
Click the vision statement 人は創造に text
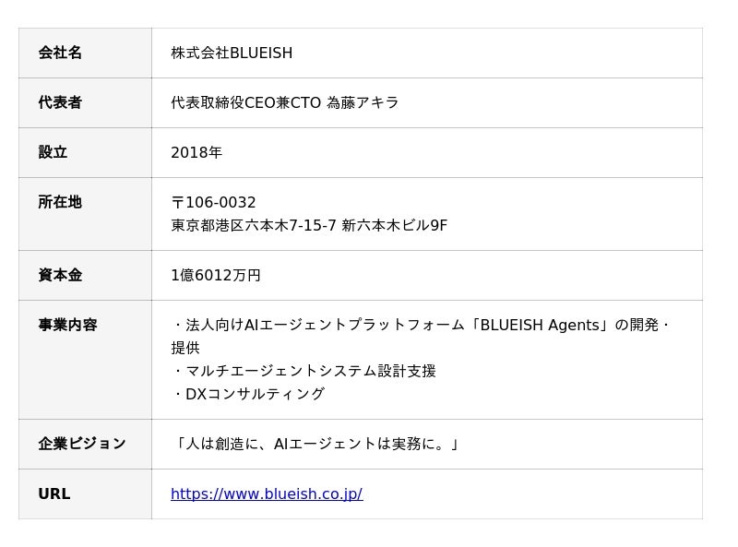coord(315,444)
